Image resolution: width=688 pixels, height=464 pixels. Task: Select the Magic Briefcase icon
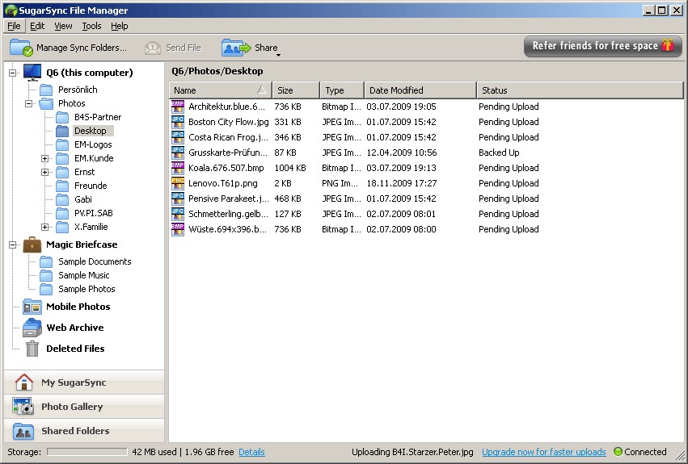coord(32,245)
